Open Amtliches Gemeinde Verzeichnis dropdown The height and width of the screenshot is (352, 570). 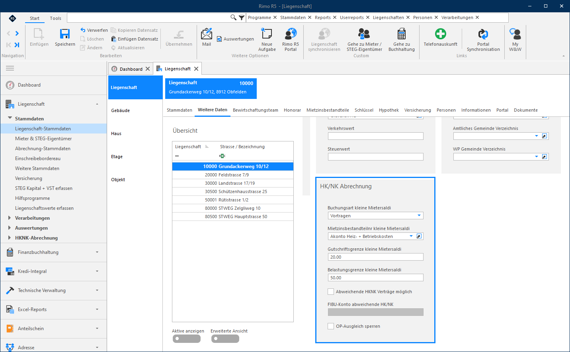click(536, 136)
